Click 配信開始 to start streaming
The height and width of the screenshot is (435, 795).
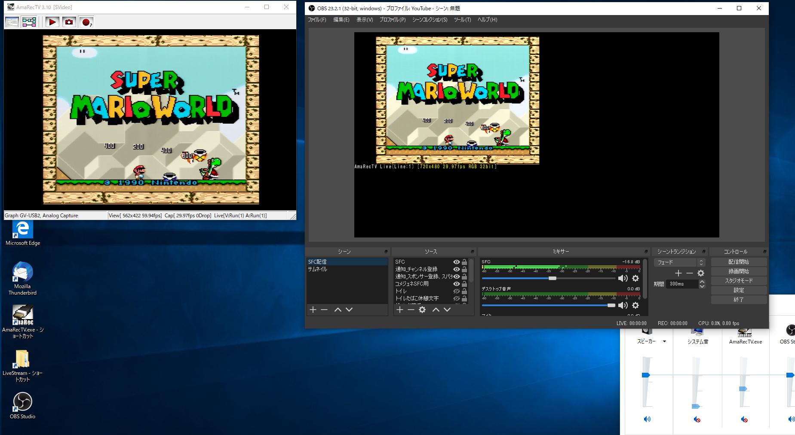(x=739, y=262)
